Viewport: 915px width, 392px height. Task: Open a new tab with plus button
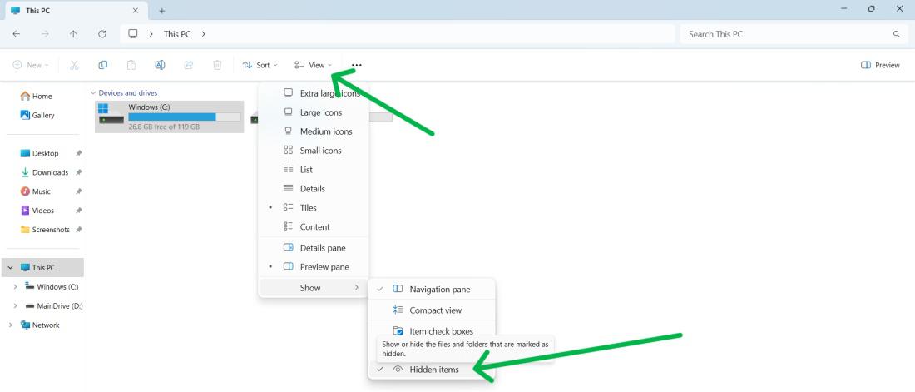point(162,11)
